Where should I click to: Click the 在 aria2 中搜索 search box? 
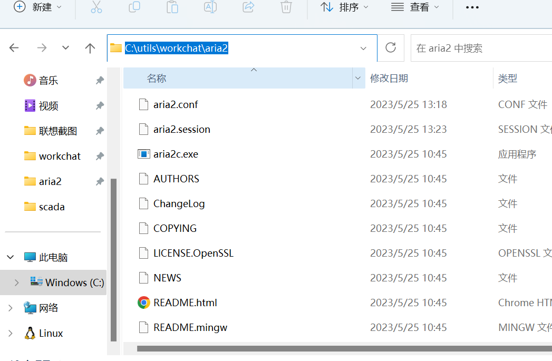(x=481, y=48)
